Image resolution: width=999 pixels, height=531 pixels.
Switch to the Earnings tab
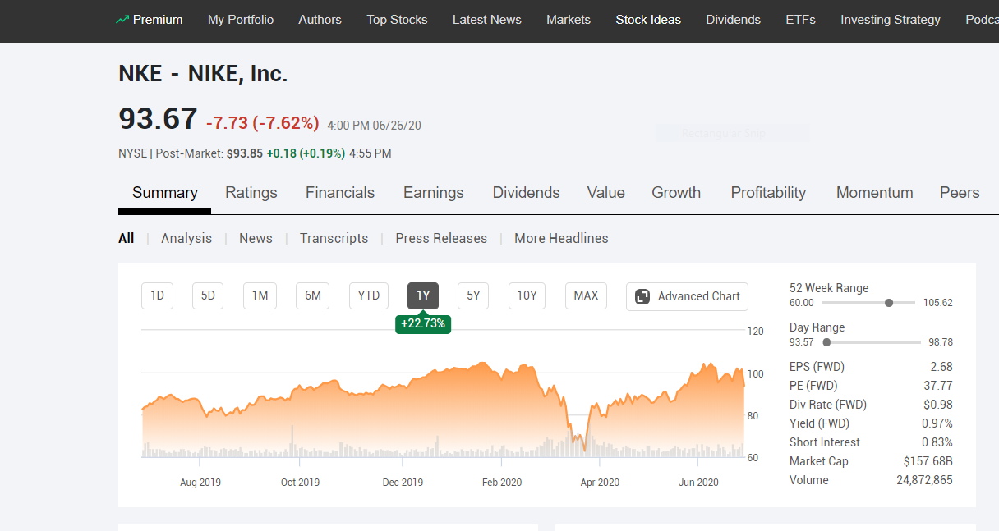434,193
